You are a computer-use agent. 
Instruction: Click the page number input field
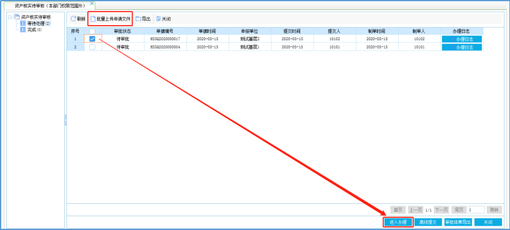476,210
